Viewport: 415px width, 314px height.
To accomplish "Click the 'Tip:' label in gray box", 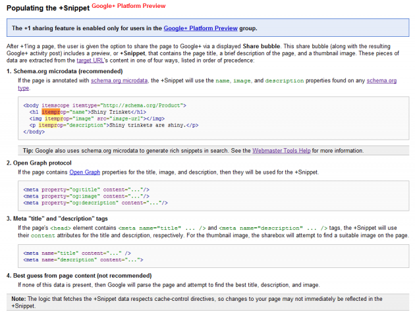I will click(28, 151).
